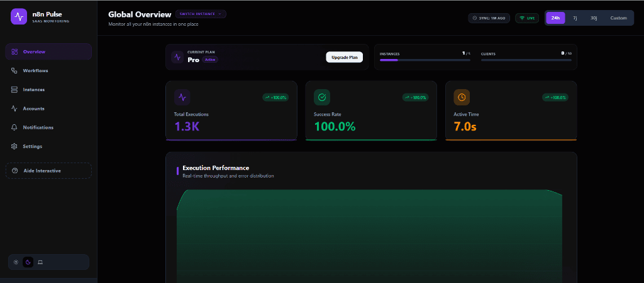644x283 pixels.
Task: Open the Workflows menu item
Action: pyautogui.click(x=48, y=70)
